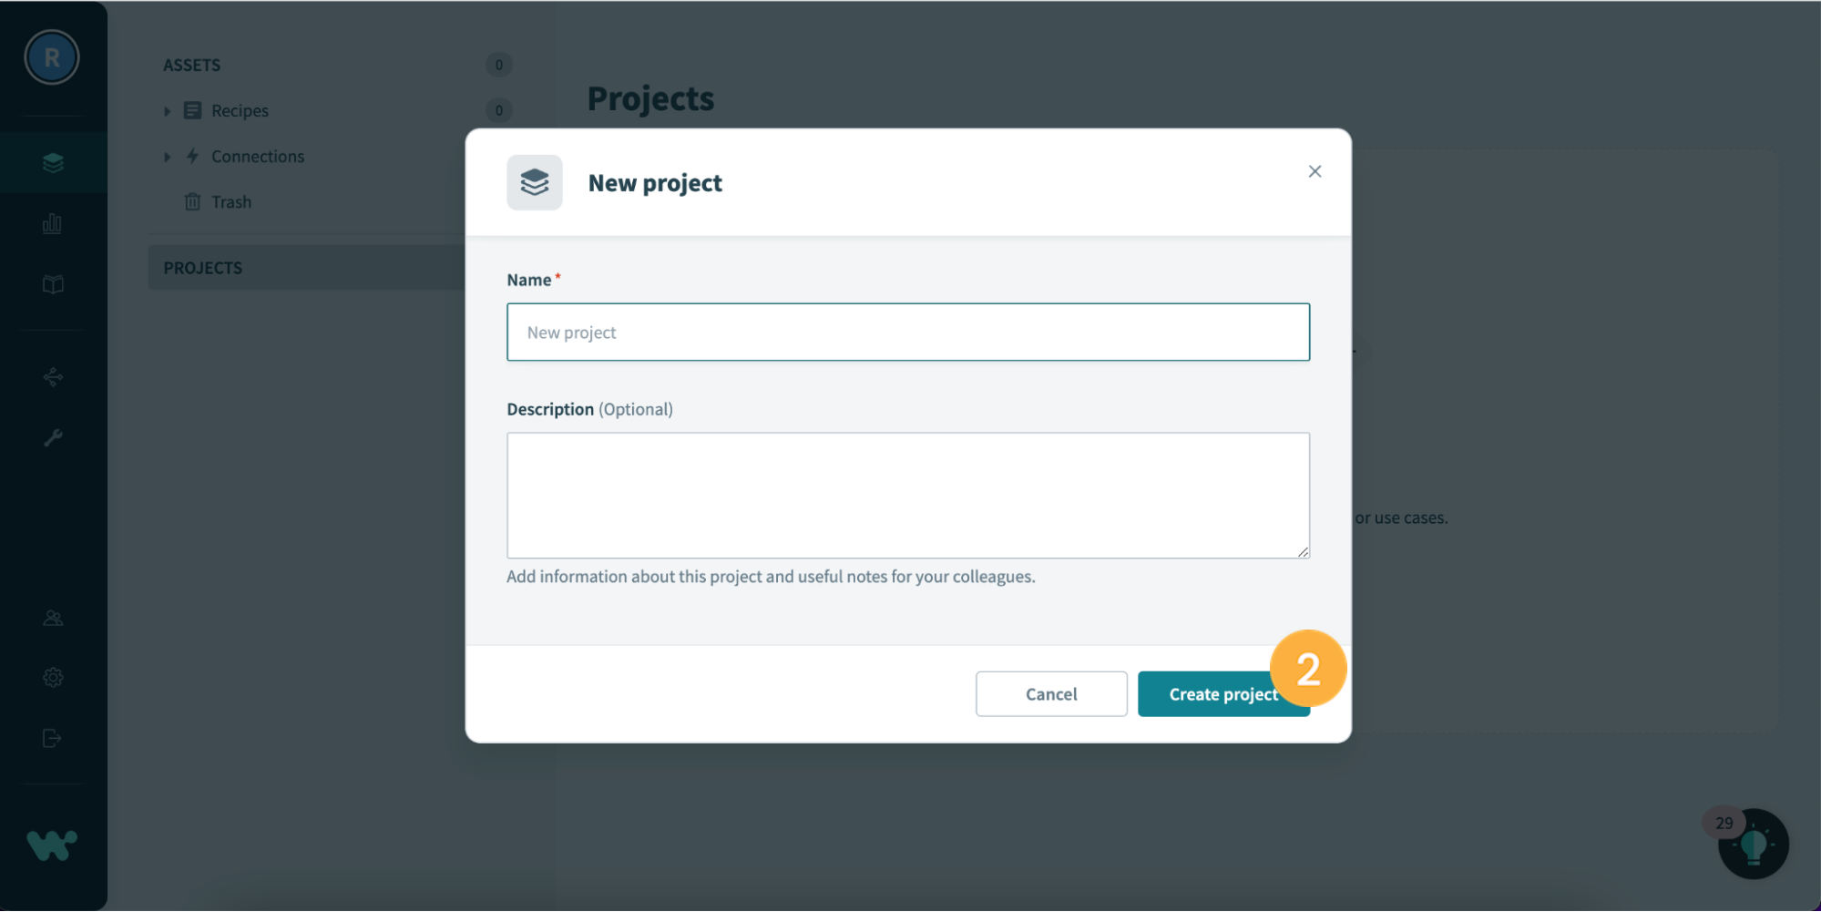Click the sign out icon in sidebar
Viewport: 1821px width, 912px height.
click(x=53, y=738)
